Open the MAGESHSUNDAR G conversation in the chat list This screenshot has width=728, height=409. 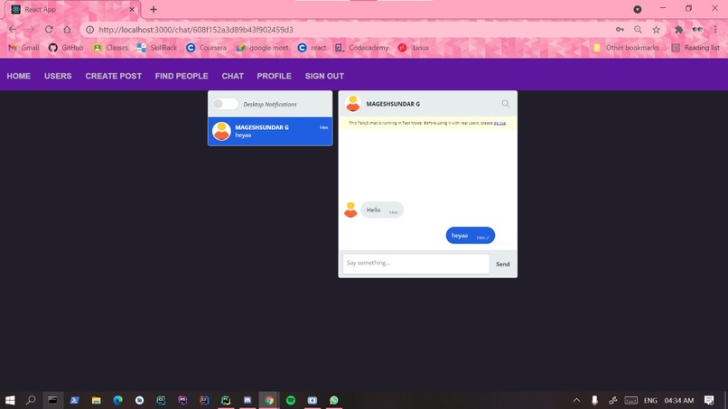point(270,132)
